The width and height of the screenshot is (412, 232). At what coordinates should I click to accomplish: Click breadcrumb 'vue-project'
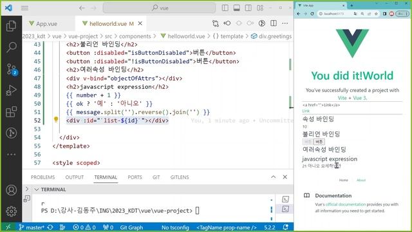click(x=83, y=36)
